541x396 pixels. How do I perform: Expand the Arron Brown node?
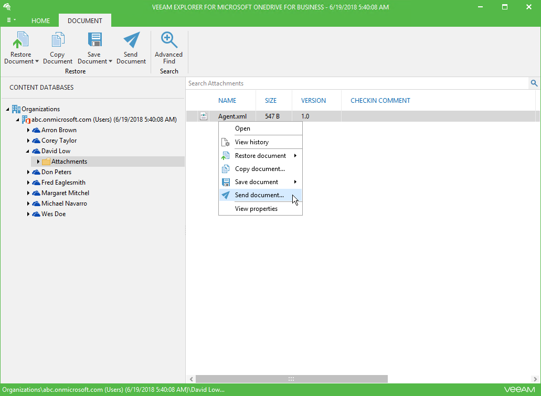coord(28,130)
